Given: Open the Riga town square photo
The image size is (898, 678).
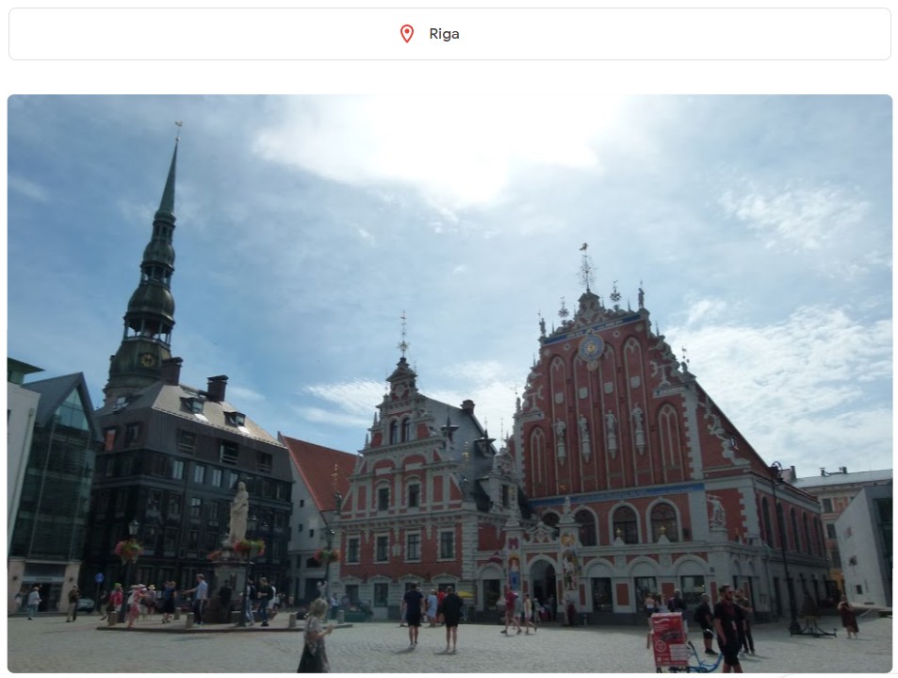Looking at the screenshot, I should click(449, 384).
